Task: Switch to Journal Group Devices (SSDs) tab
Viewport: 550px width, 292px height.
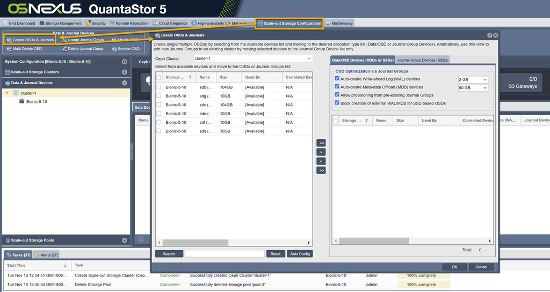Action: [423, 60]
